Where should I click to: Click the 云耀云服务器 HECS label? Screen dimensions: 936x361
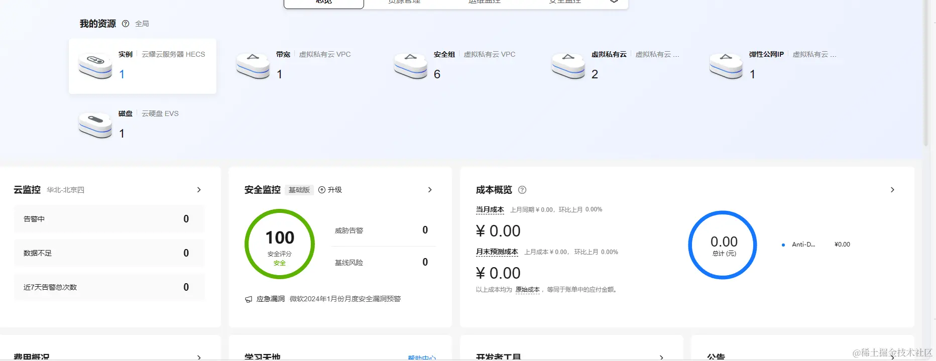(x=173, y=54)
